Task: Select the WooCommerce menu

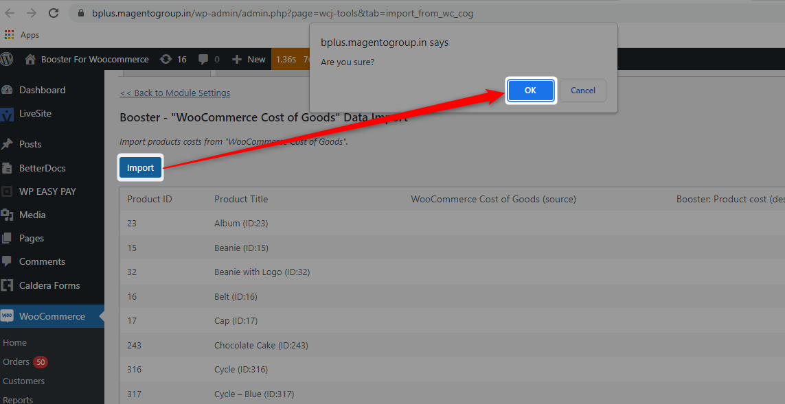Action: click(x=52, y=316)
